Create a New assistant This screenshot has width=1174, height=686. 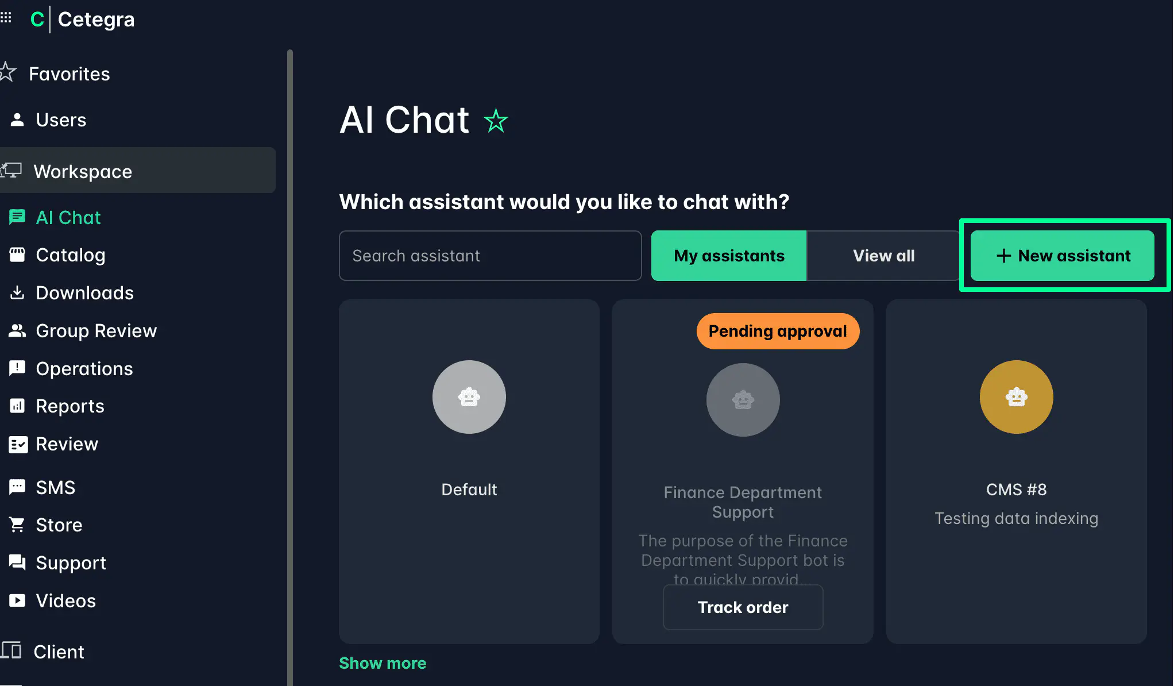point(1063,256)
